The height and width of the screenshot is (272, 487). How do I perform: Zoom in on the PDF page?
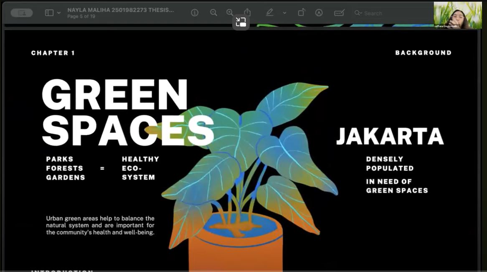coord(230,13)
